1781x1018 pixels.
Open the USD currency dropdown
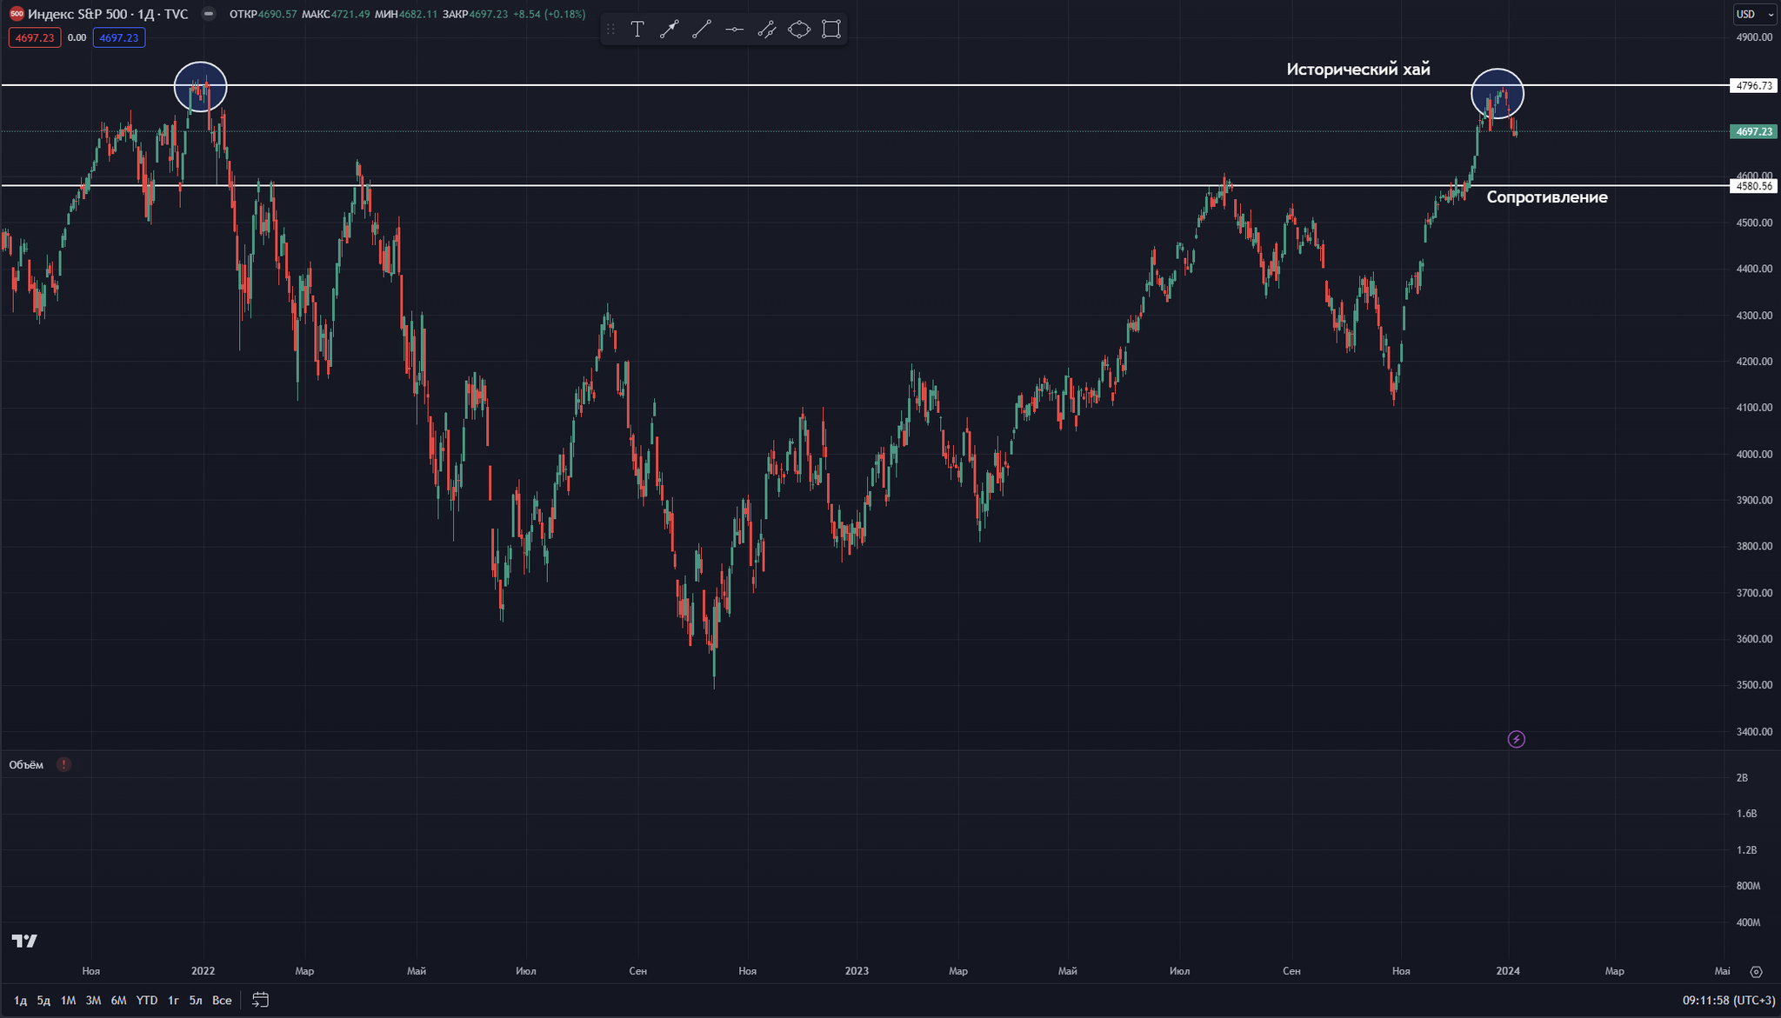pos(1755,14)
